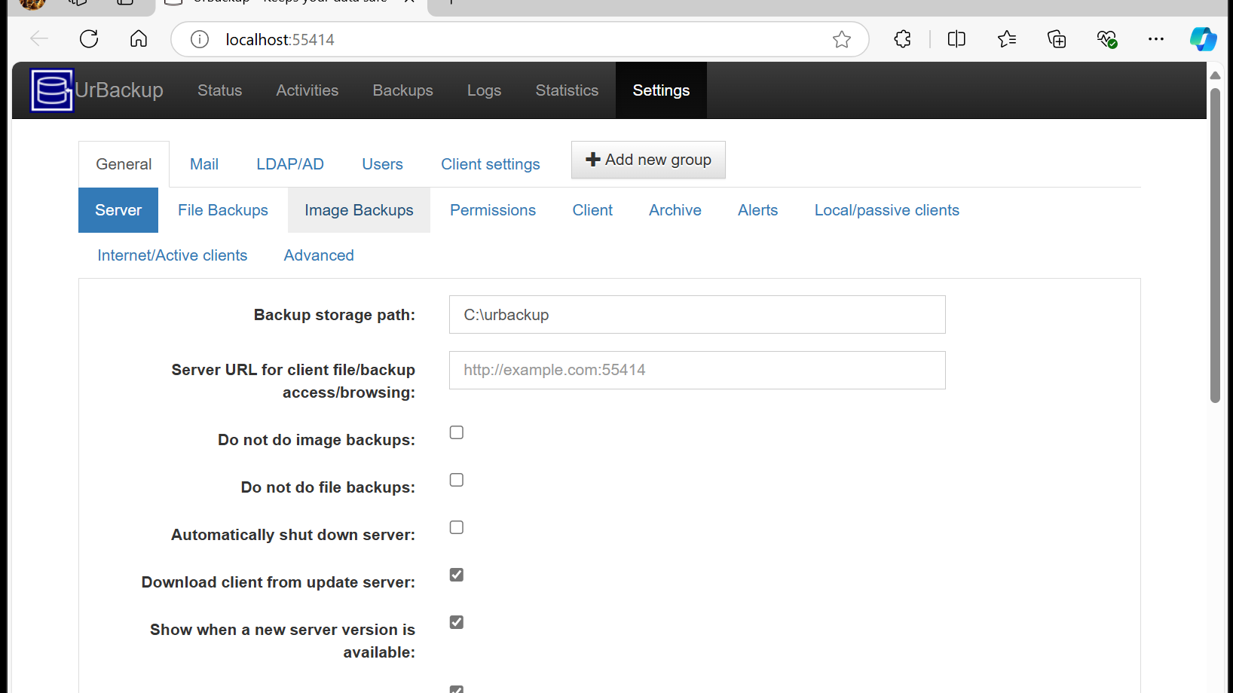Open browser extensions menu

(x=902, y=39)
